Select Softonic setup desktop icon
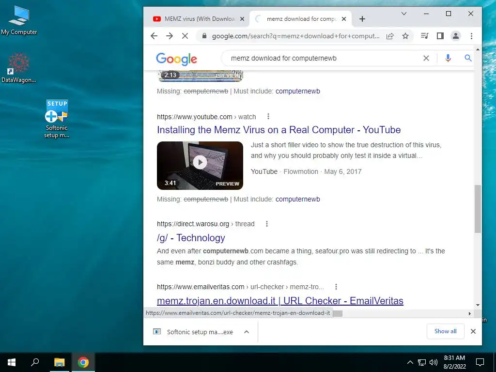This screenshot has height=372, width=496. click(57, 119)
